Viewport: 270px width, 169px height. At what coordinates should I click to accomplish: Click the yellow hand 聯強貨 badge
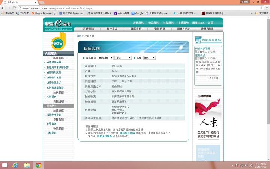[x=58, y=41]
